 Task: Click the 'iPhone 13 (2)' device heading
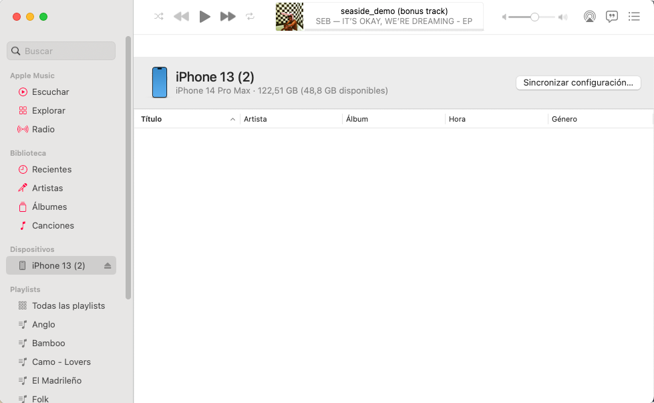tap(215, 77)
